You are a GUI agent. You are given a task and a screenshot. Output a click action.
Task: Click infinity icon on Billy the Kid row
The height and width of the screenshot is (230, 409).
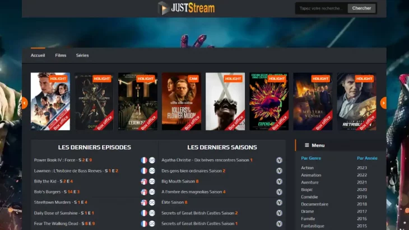coord(152,181)
